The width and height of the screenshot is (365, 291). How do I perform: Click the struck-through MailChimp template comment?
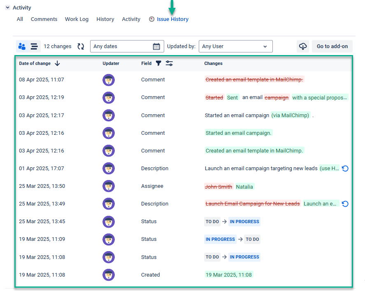(x=254, y=79)
